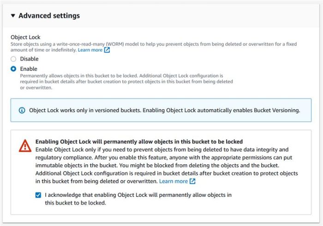Click the bold warning heading text
The width and height of the screenshot is (323, 226).
click(139, 142)
